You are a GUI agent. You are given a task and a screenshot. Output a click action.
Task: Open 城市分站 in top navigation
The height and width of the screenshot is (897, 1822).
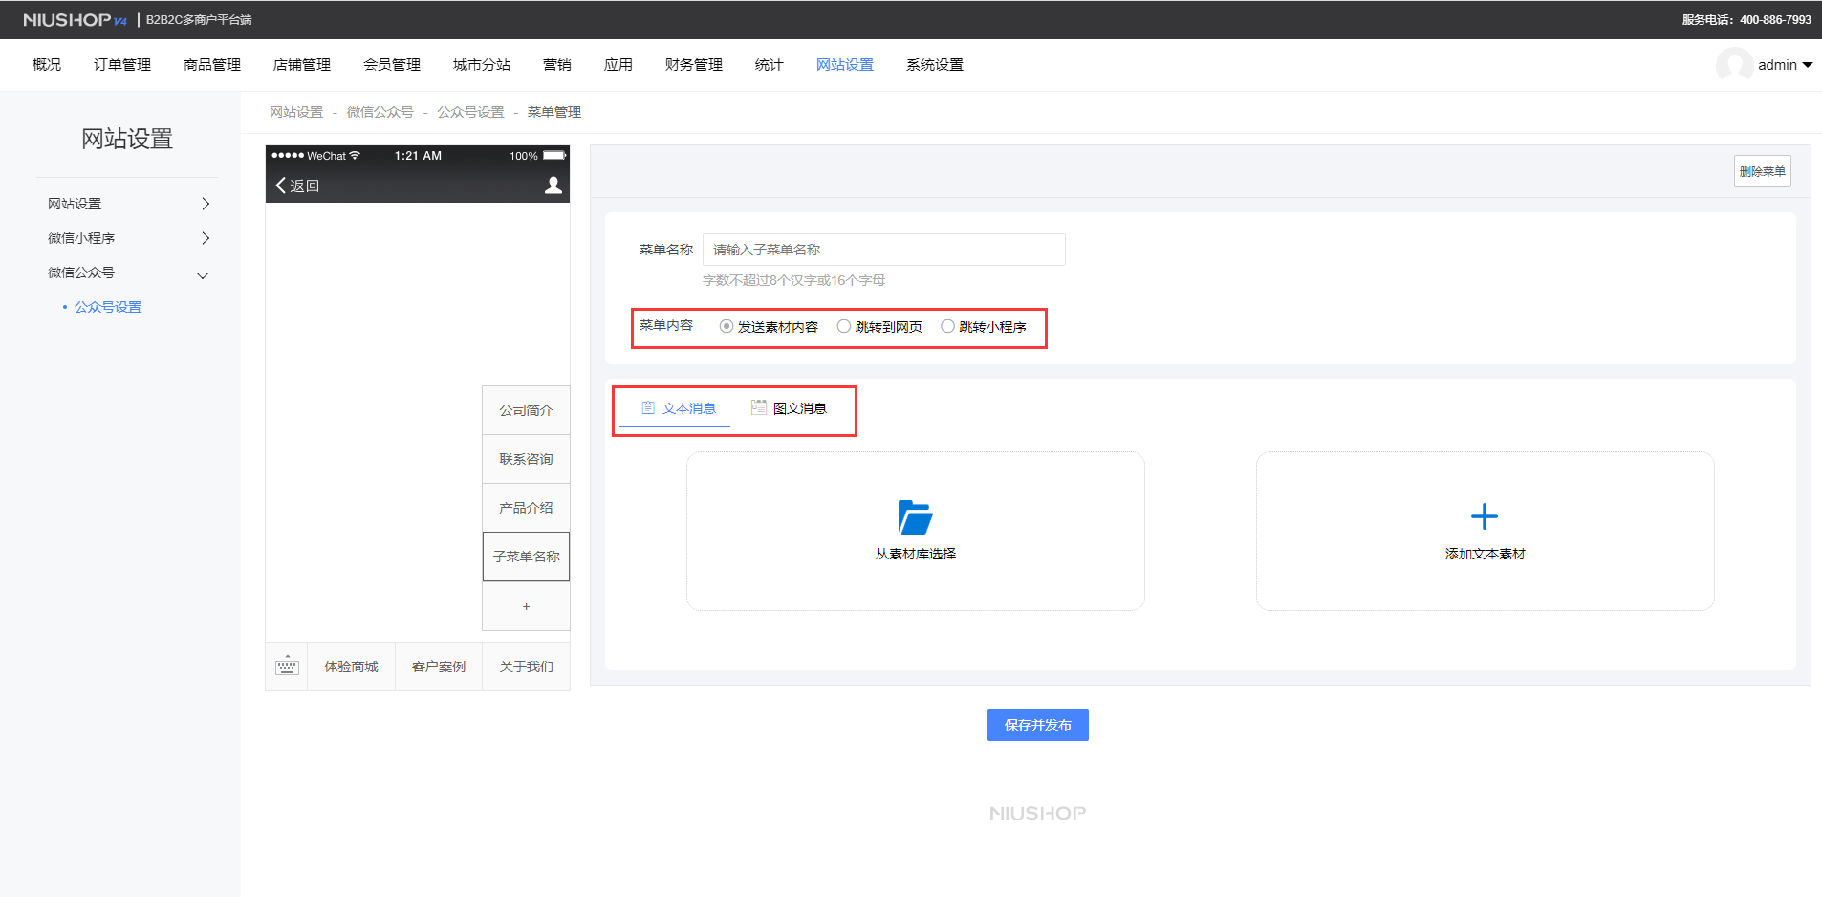(x=482, y=65)
